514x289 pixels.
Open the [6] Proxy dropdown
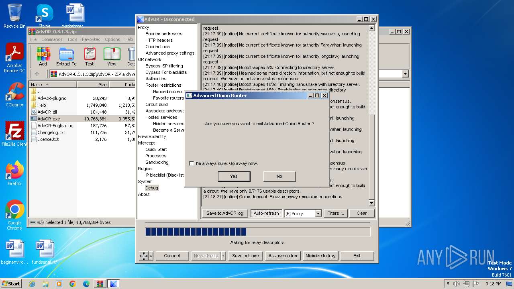(318, 214)
